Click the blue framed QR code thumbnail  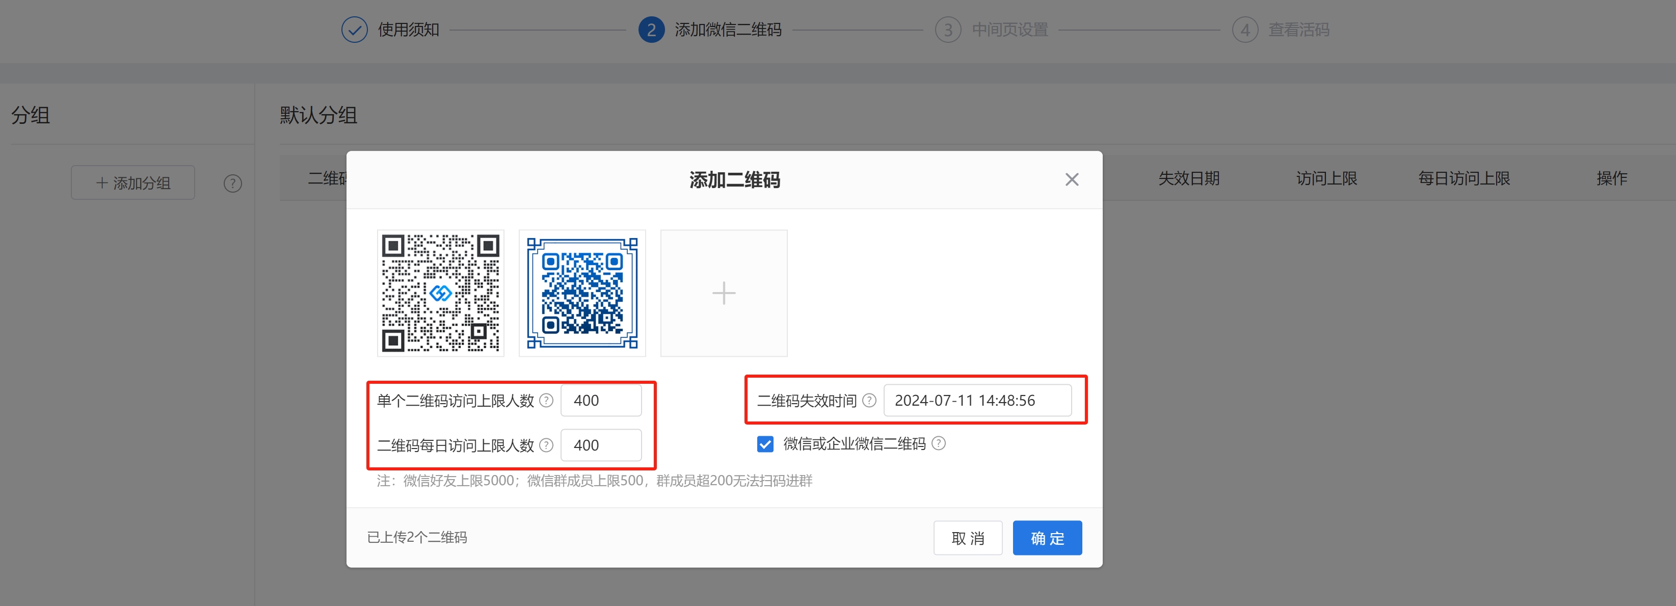(582, 293)
